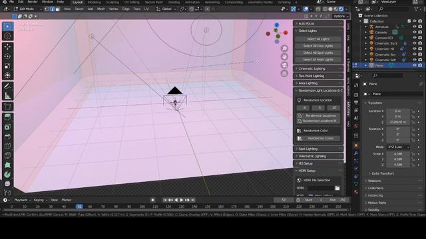Expand the Area Lighting panel
Viewport: 426px width, 239px height.
point(318,83)
